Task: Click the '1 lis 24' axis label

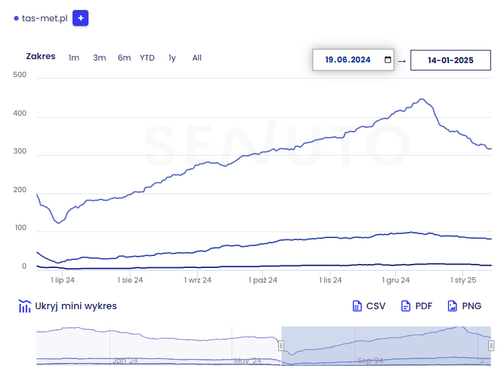Action: click(331, 280)
